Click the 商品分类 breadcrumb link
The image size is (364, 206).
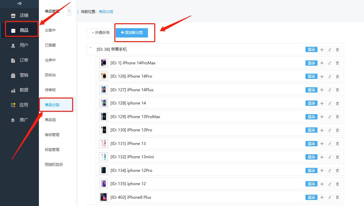pyautogui.click(x=106, y=12)
